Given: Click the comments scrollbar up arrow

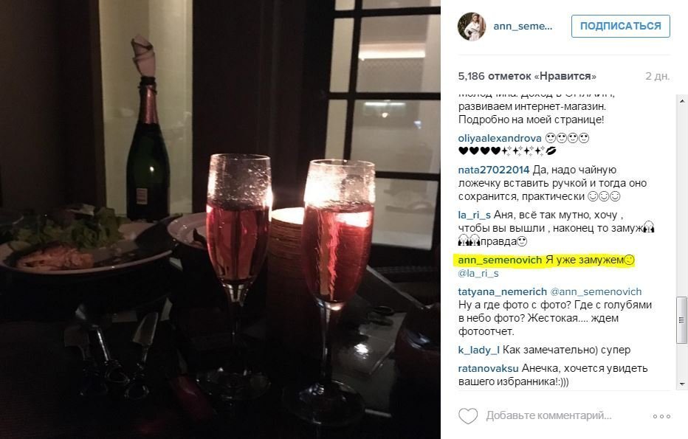Looking at the screenshot, I should click(682, 101).
